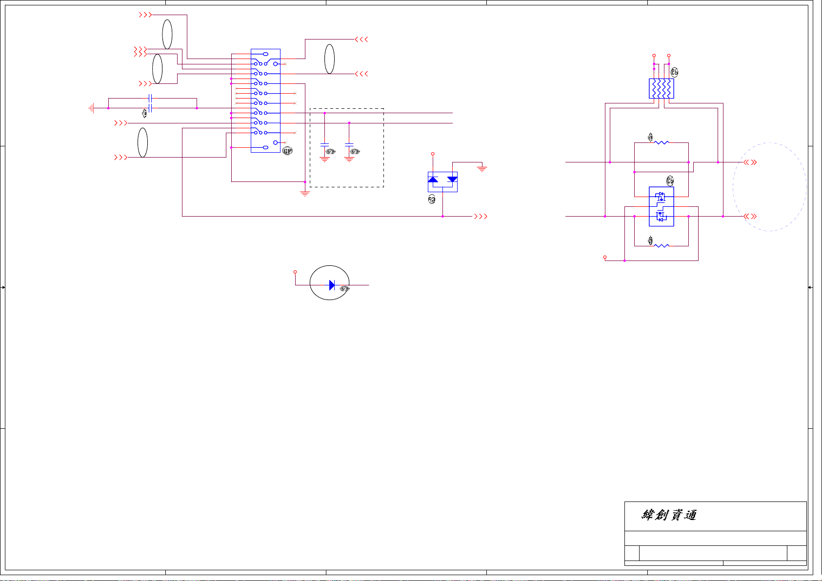Click the upper off-page connector right of switch block
Image resolution: width=822 pixels, height=581 pixels.
pyautogui.click(x=361, y=39)
